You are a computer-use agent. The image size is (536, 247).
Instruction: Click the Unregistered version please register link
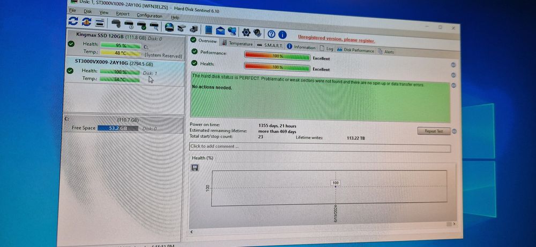pos(336,39)
